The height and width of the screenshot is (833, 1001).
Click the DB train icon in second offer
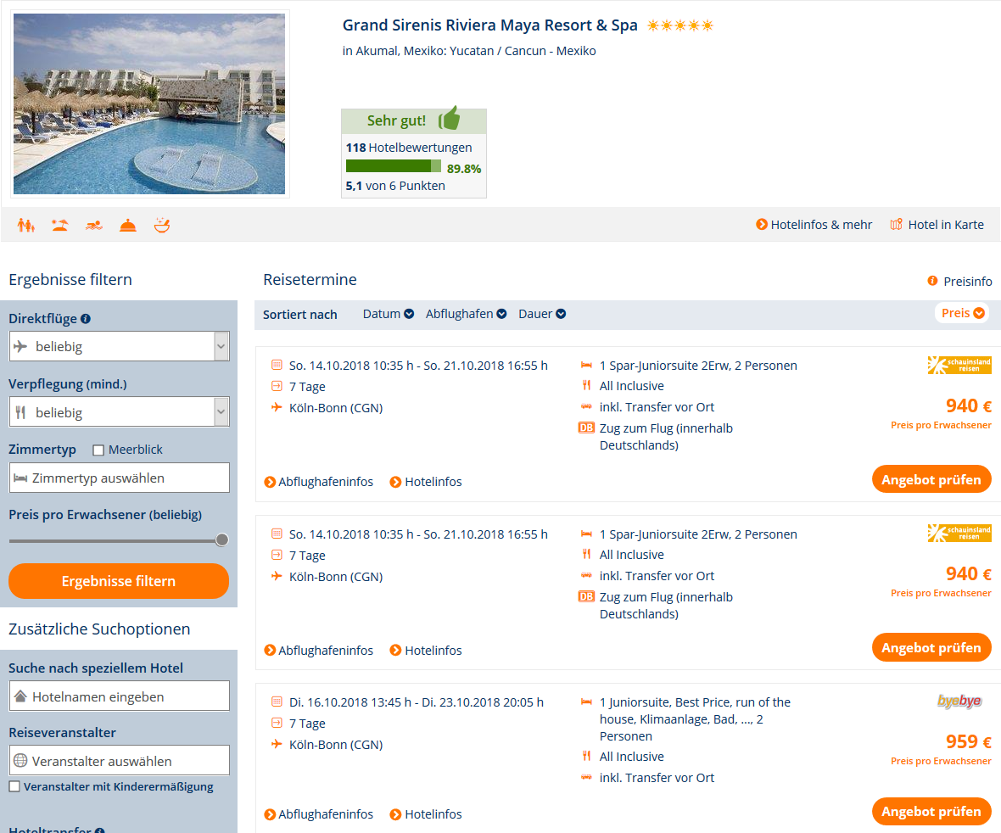[586, 596]
